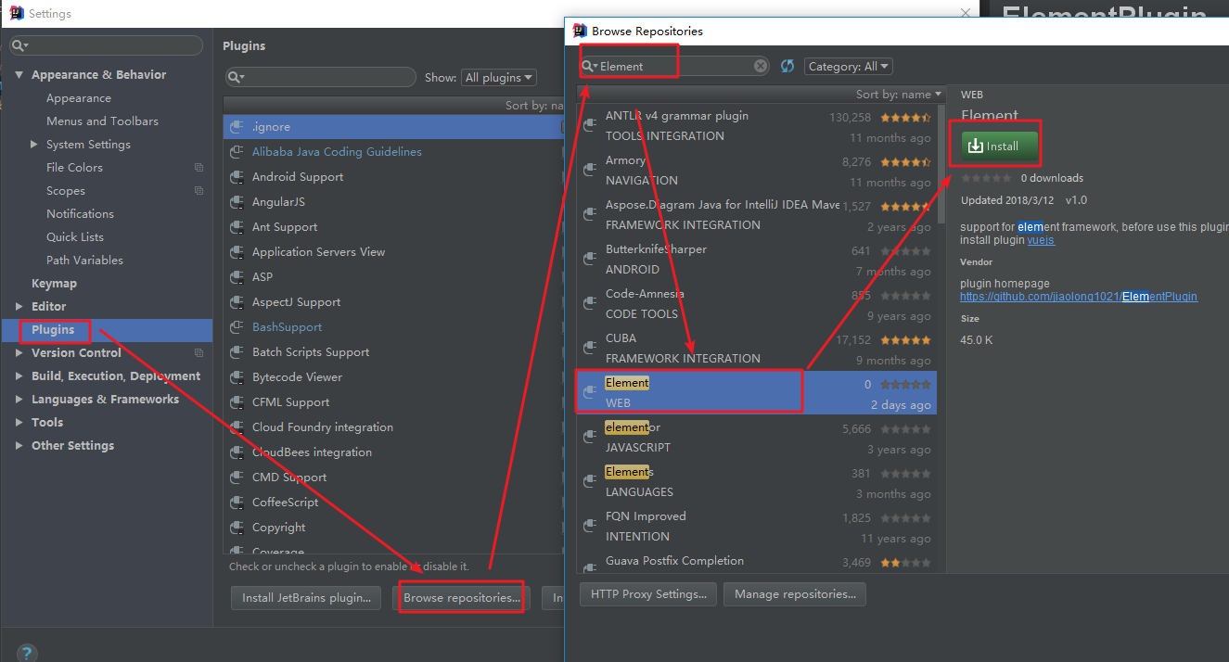Image resolution: width=1229 pixels, height=662 pixels.
Task: Select the Element WEB plugin row
Action: (756, 393)
